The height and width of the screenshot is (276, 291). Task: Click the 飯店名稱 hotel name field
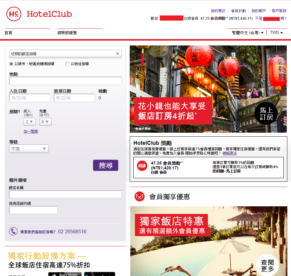point(65,194)
